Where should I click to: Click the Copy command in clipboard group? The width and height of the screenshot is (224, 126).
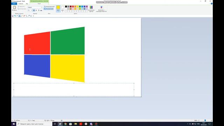point(22,9)
